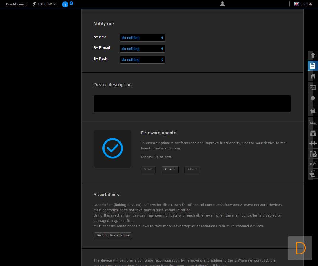The image size is (318, 266).
Task: Click the save floppy disk icon in sidebar
Action: click(x=313, y=66)
